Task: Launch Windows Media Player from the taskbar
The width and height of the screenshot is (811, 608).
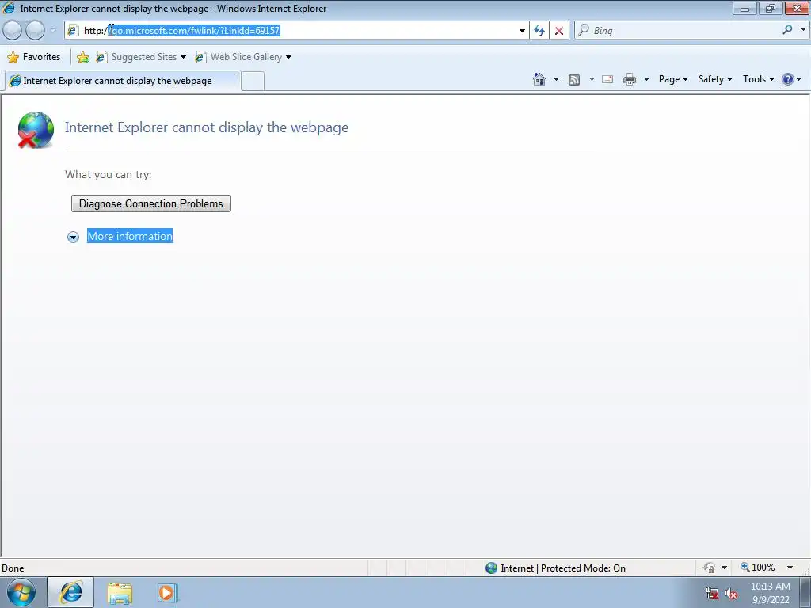Action: (x=167, y=593)
